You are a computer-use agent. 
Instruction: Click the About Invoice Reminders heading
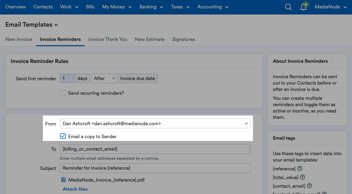tap(300, 61)
